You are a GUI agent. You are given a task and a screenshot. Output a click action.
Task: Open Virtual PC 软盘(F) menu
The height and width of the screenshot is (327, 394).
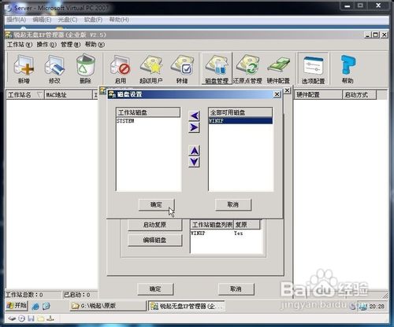pos(93,20)
